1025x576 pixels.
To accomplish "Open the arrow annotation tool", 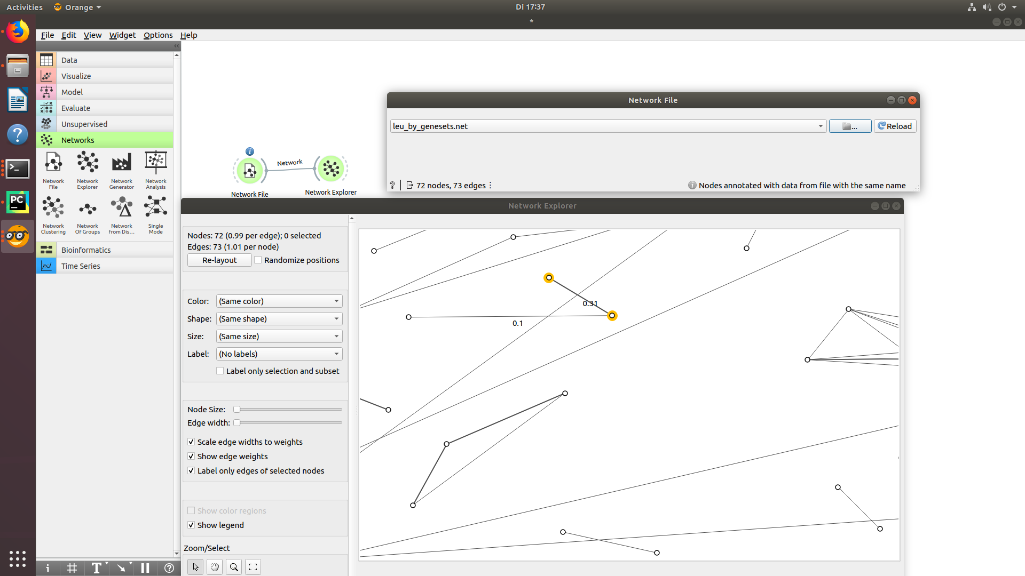I will tap(121, 568).
